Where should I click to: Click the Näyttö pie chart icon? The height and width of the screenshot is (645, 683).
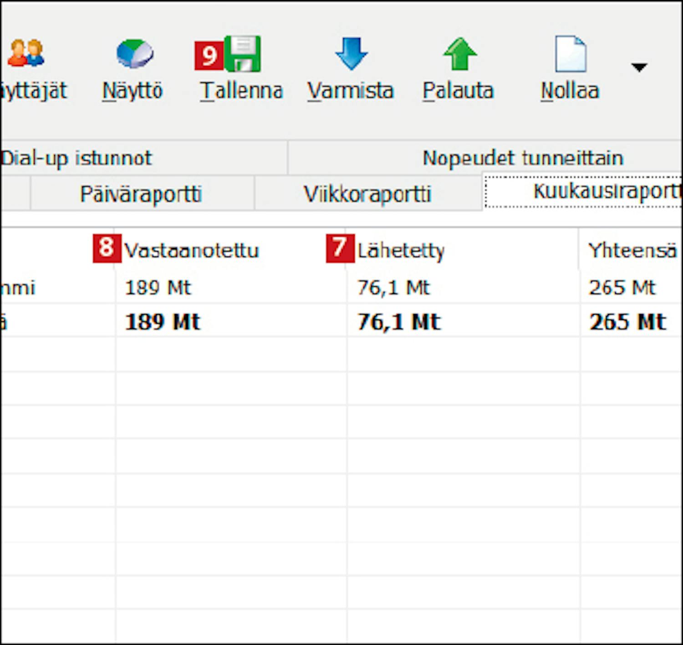point(134,54)
